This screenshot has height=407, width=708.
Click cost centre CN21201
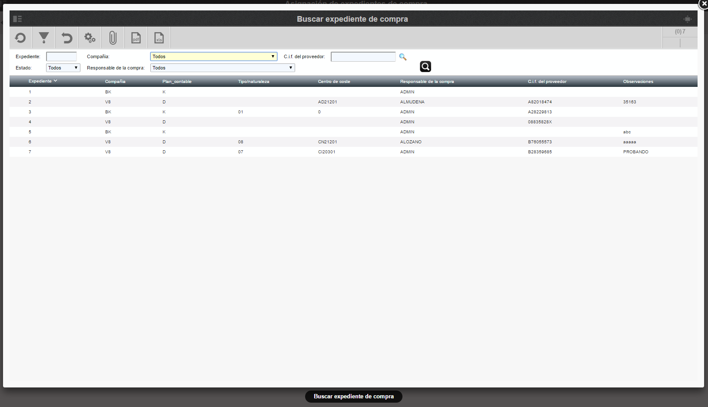[328, 142]
